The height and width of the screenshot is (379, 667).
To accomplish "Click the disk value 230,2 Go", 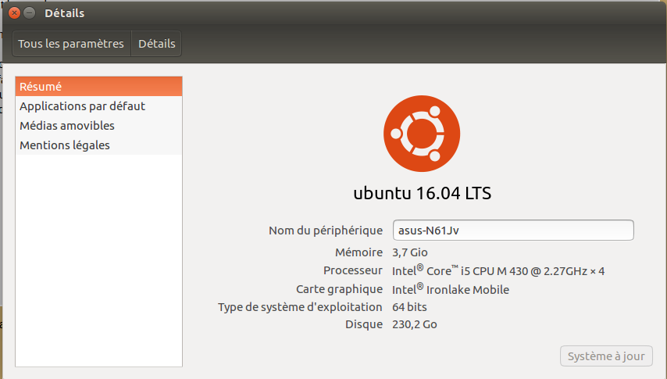I will point(414,324).
